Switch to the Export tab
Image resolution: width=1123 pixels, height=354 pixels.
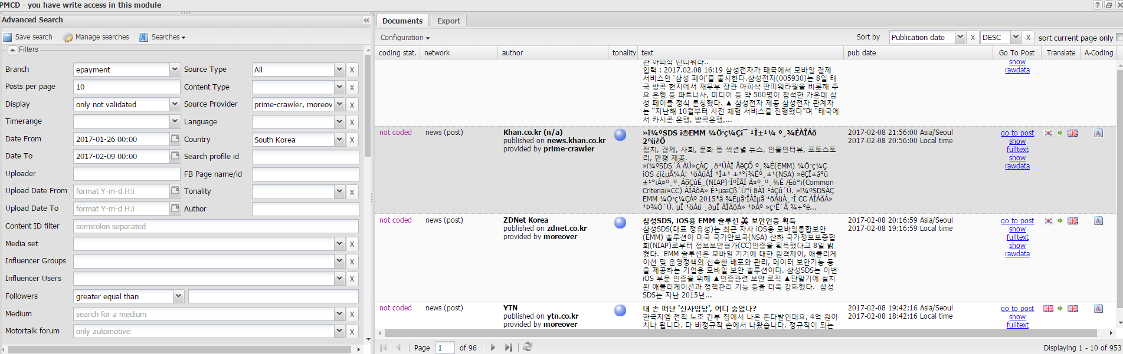(x=448, y=21)
